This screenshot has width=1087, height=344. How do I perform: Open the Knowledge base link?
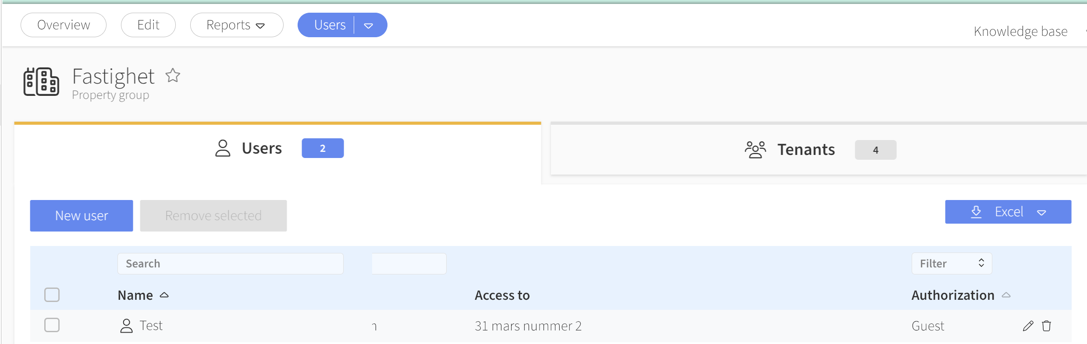(x=1020, y=32)
